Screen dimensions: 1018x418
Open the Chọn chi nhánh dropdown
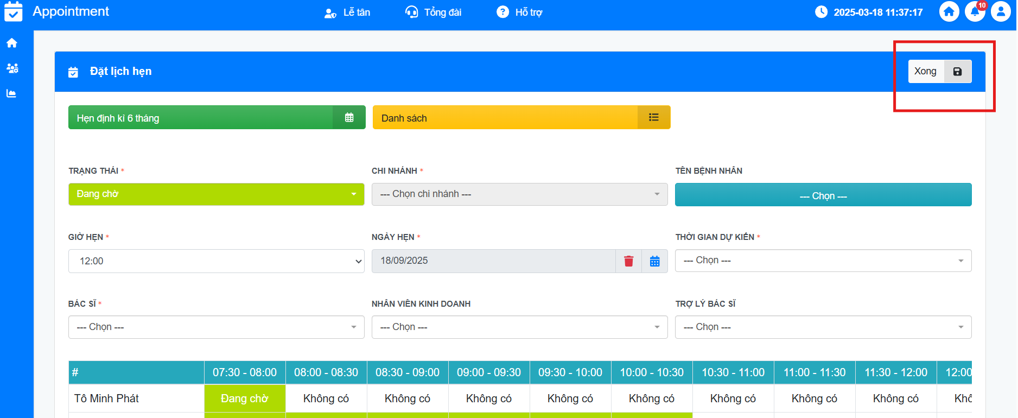(519, 194)
